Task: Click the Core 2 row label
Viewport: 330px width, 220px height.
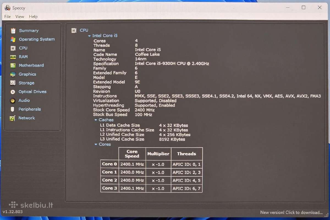Action: tap(109, 180)
